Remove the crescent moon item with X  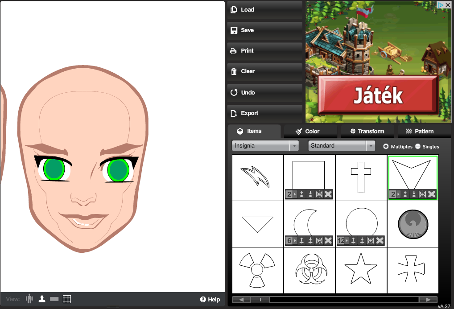[x=328, y=241]
